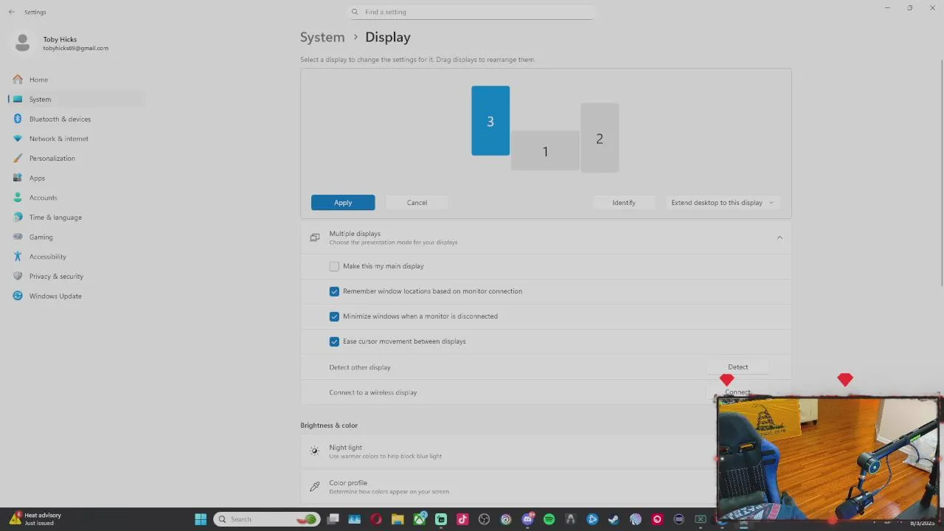
Task: Open Steam from the taskbar
Action: click(x=614, y=519)
